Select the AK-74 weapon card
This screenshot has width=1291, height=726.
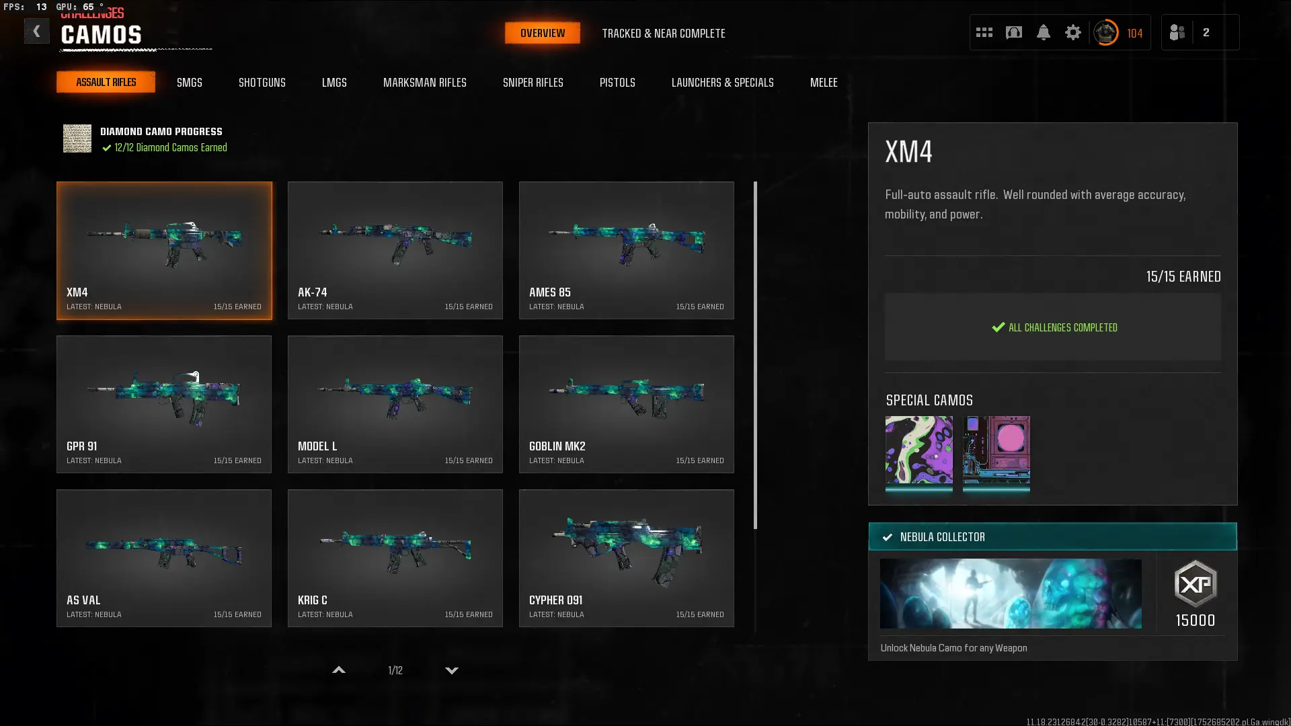coord(395,250)
